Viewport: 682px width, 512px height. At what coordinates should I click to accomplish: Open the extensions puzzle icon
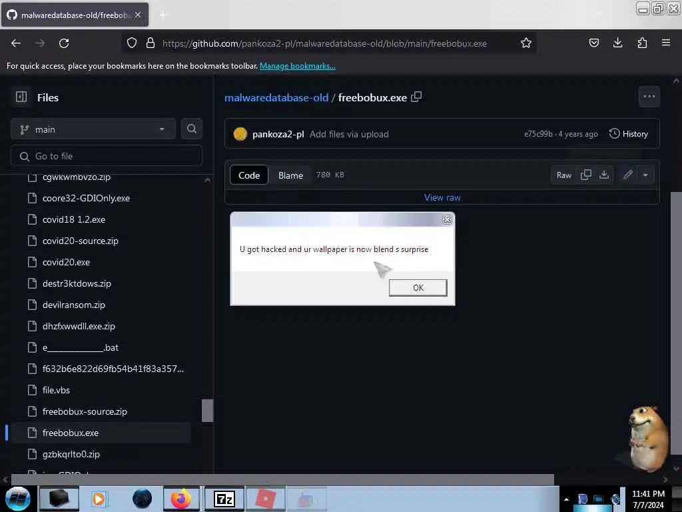click(x=642, y=43)
